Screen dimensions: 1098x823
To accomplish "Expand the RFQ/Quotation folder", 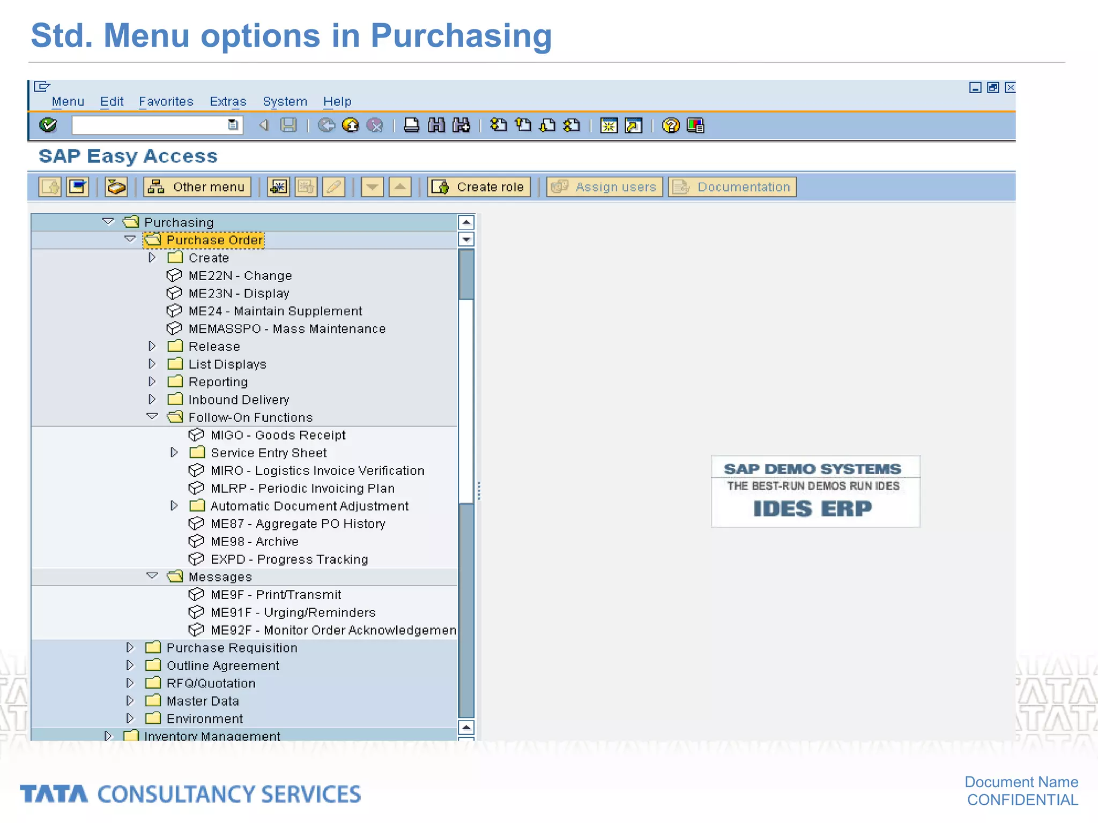I will point(130,683).
